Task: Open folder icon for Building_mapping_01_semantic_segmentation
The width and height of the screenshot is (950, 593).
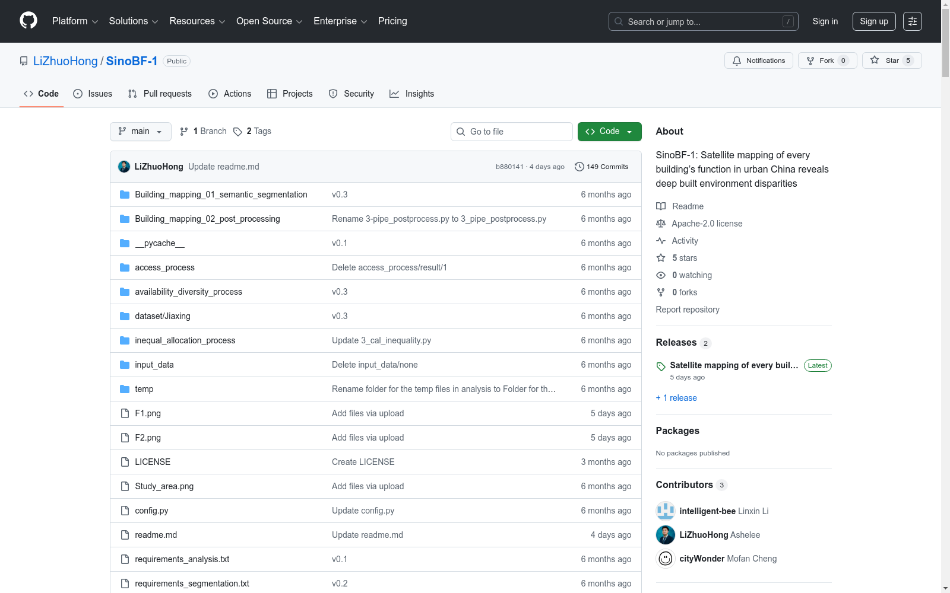Action: point(125,195)
